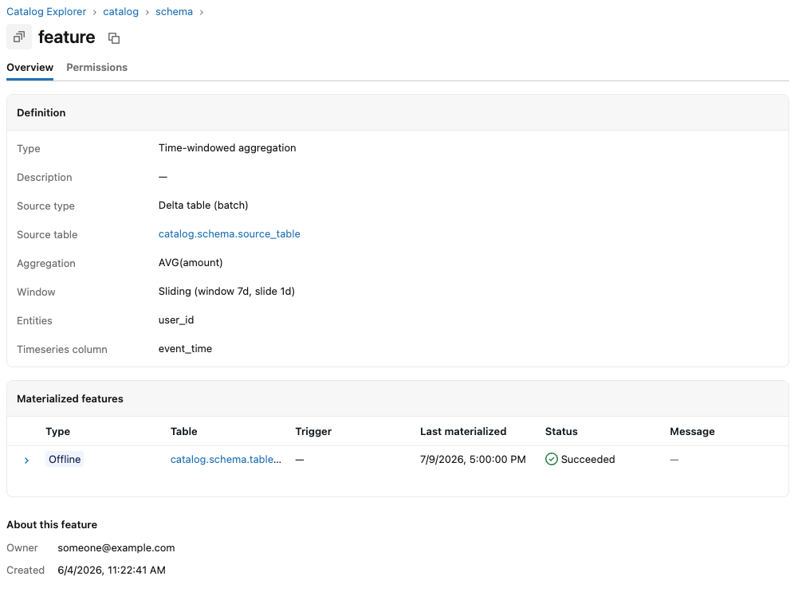
Task: Click Delta table (batch) value
Action: (203, 206)
